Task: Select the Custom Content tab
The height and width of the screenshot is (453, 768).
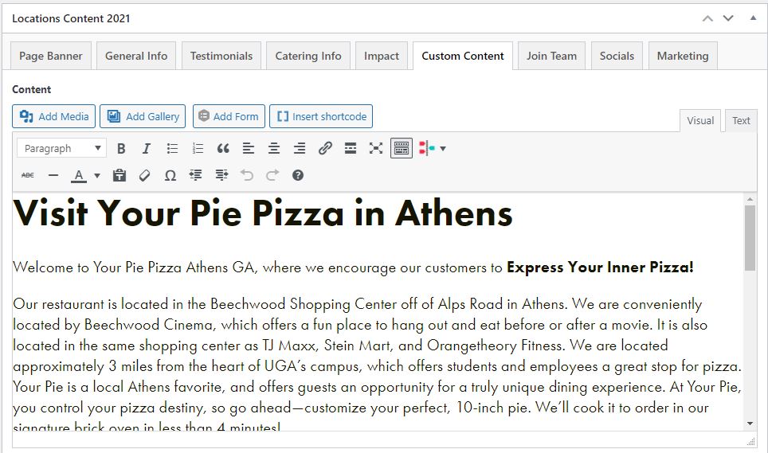Action: (x=463, y=56)
